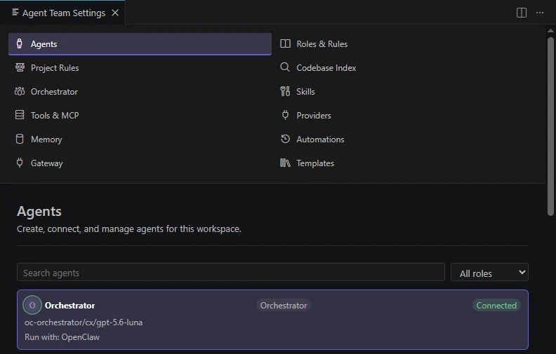Screen dimensions: 556x354
Task: Click the tab's document lines icon
Action: 15,13
